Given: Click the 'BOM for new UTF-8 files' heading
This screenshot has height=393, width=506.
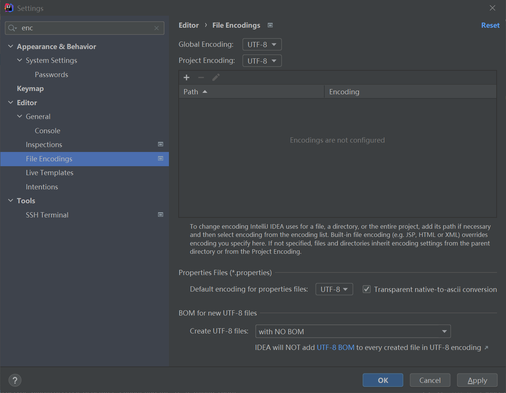Looking at the screenshot, I should pyautogui.click(x=218, y=313).
